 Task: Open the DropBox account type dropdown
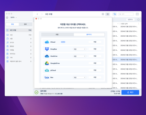[x=80, y=49]
